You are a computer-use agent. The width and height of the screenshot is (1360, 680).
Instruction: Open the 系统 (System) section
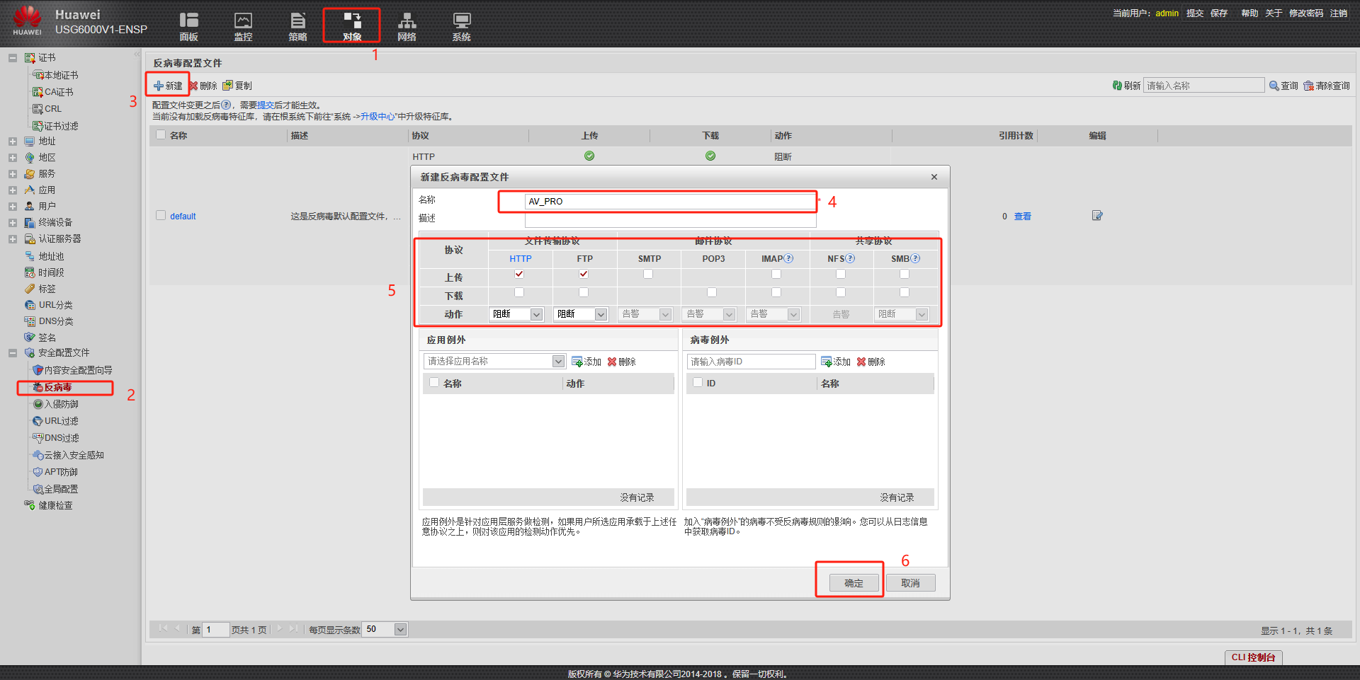pos(460,25)
